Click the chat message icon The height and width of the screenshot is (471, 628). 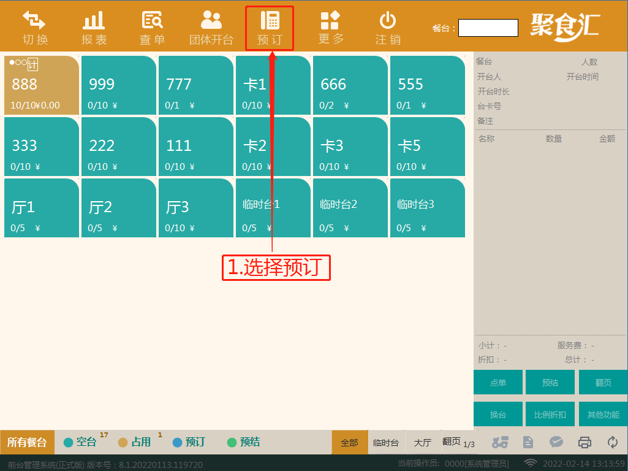pos(556,442)
